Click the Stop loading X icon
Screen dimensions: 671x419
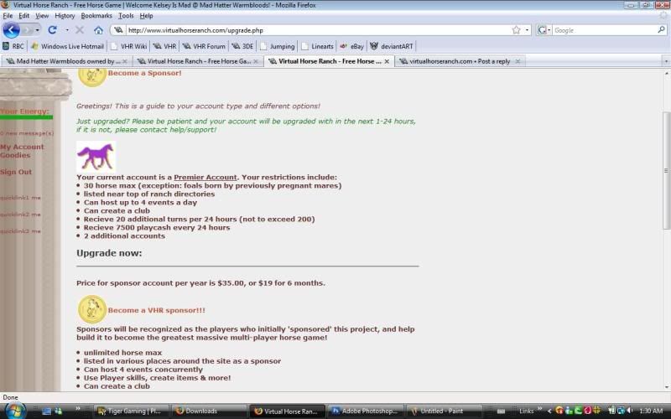click(x=80, y=30)
